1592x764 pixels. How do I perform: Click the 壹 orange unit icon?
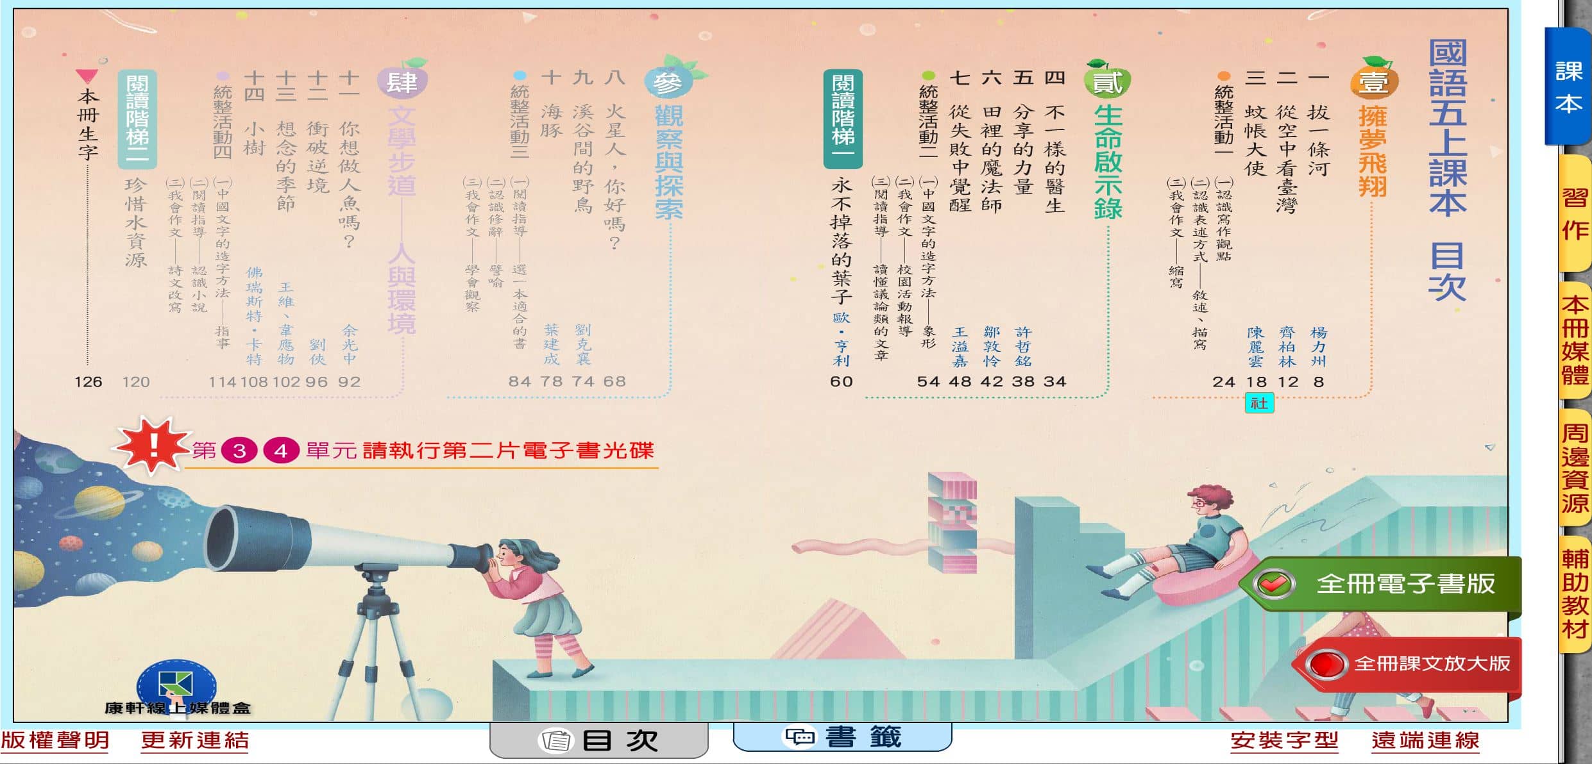[x=1373, y=79]
